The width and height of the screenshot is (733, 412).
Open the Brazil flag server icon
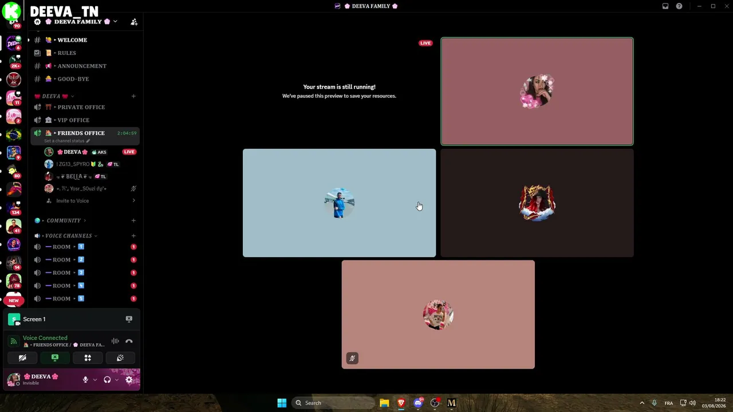pyautogui.click(x=14, y=134)
